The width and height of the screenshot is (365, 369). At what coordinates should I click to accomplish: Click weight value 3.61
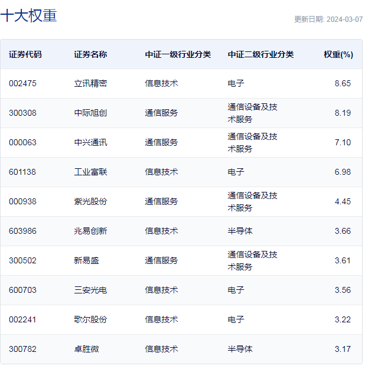[343, 260]
